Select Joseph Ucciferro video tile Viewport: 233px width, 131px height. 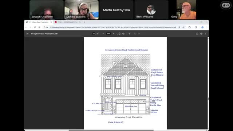point(47,10)
